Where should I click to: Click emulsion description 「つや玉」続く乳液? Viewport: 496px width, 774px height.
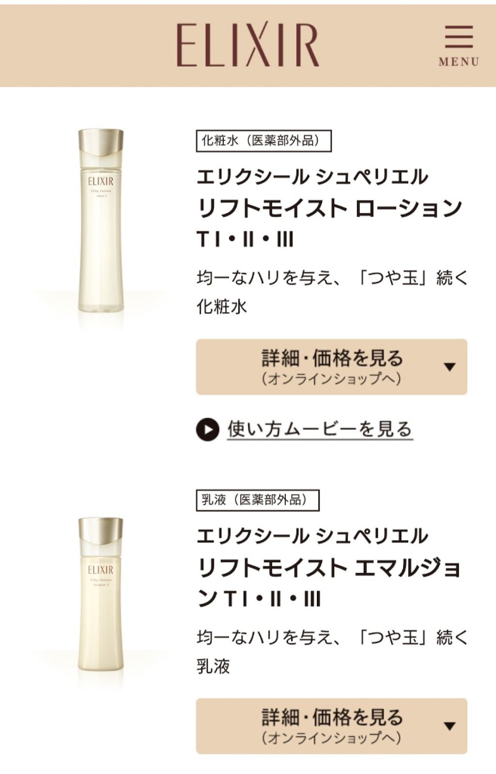332,652
